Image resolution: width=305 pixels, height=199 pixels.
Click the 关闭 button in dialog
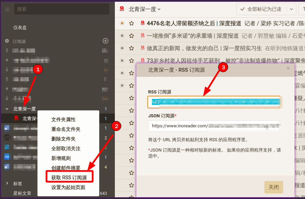(274, 187)
